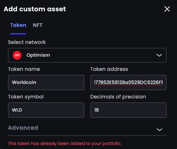Screen dimensions: 177x149
Task: Click into the Token address field
Action: 128,83
